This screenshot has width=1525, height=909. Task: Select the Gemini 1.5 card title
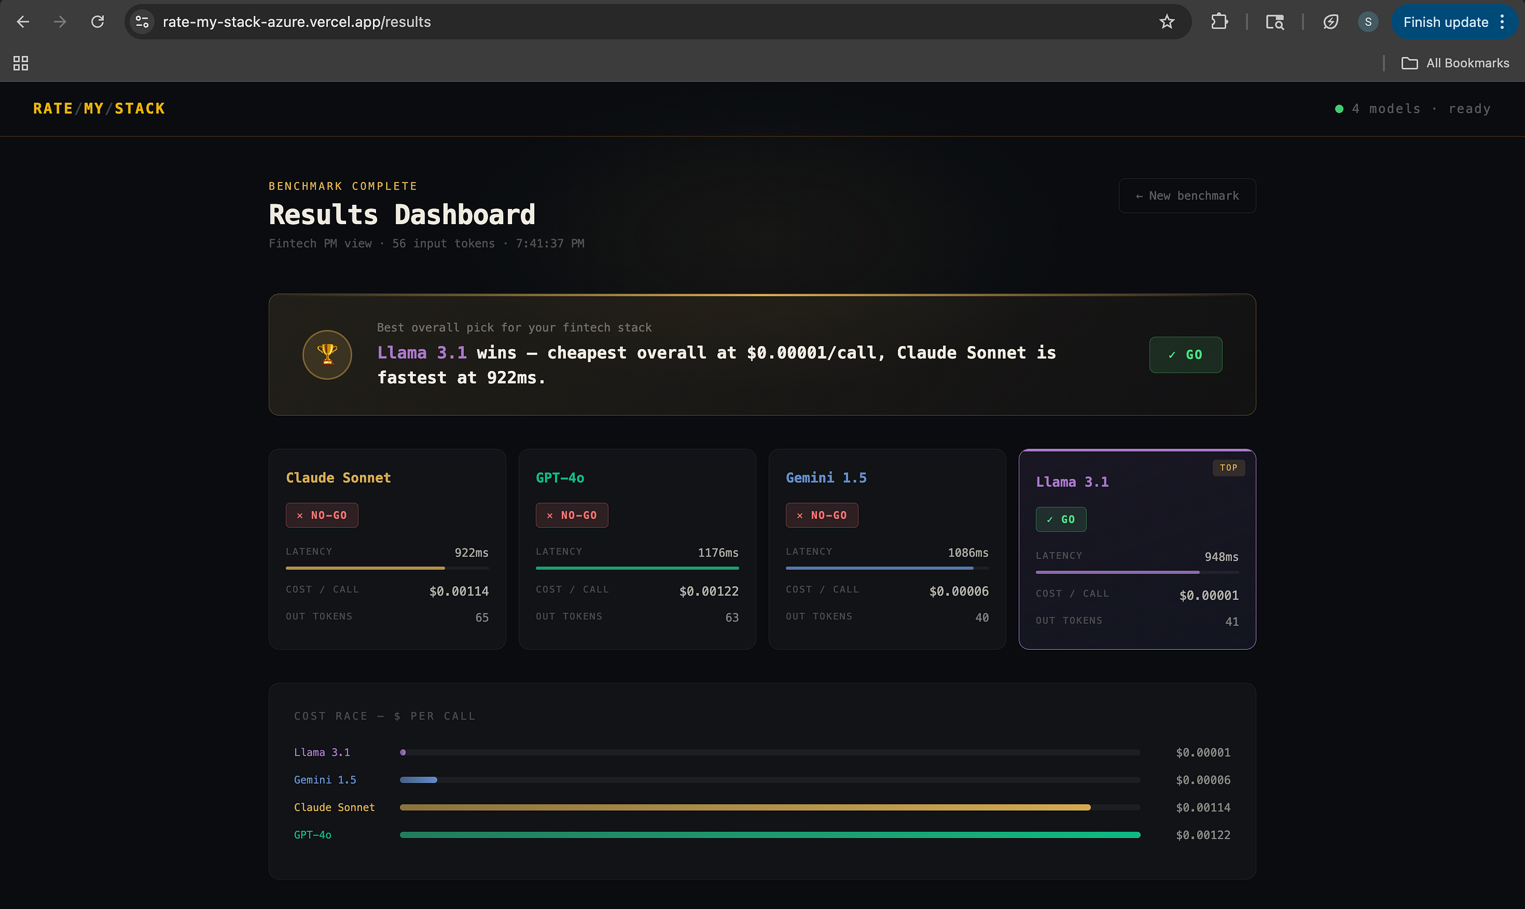pos(826,478)
